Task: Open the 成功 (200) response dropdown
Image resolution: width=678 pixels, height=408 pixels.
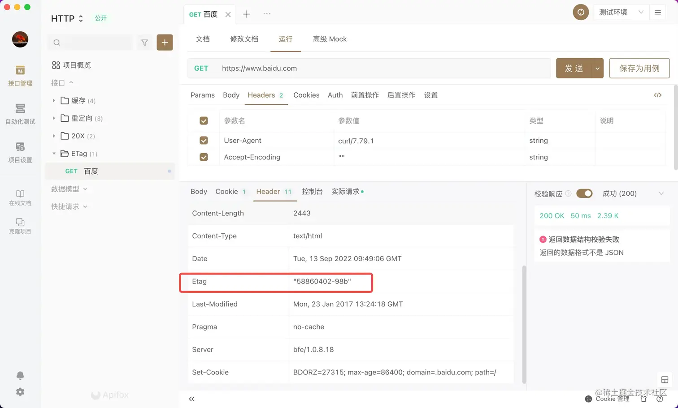Action: coord(634,193)
